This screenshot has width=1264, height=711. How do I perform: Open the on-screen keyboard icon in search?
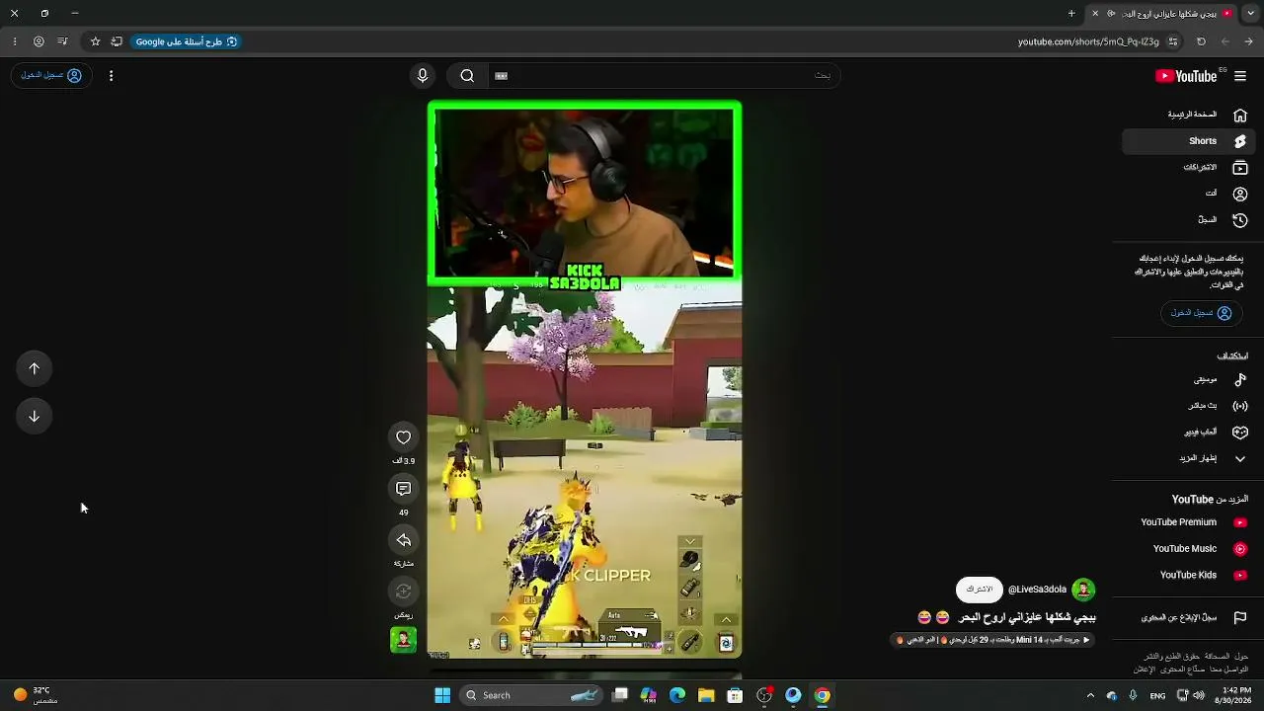tap(501, 76)
